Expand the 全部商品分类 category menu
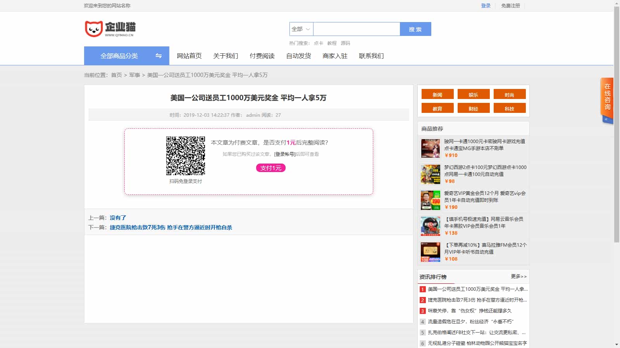 point(119,56)
